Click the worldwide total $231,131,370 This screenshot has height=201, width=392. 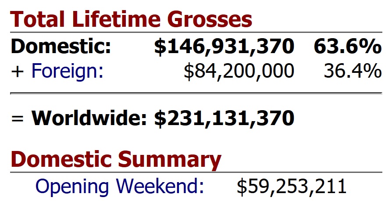(224, 118)
